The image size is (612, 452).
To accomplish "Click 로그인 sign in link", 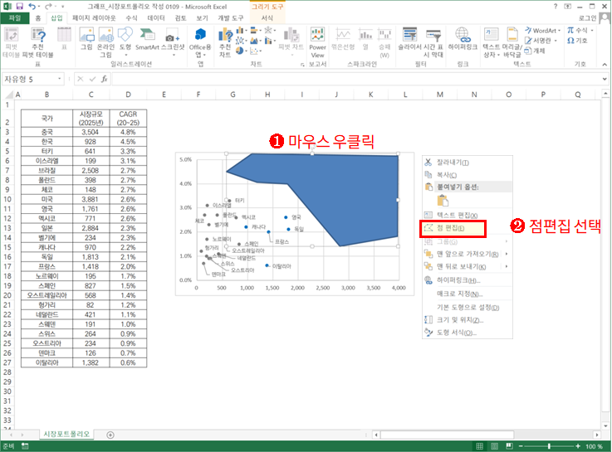I will [587, 18].
